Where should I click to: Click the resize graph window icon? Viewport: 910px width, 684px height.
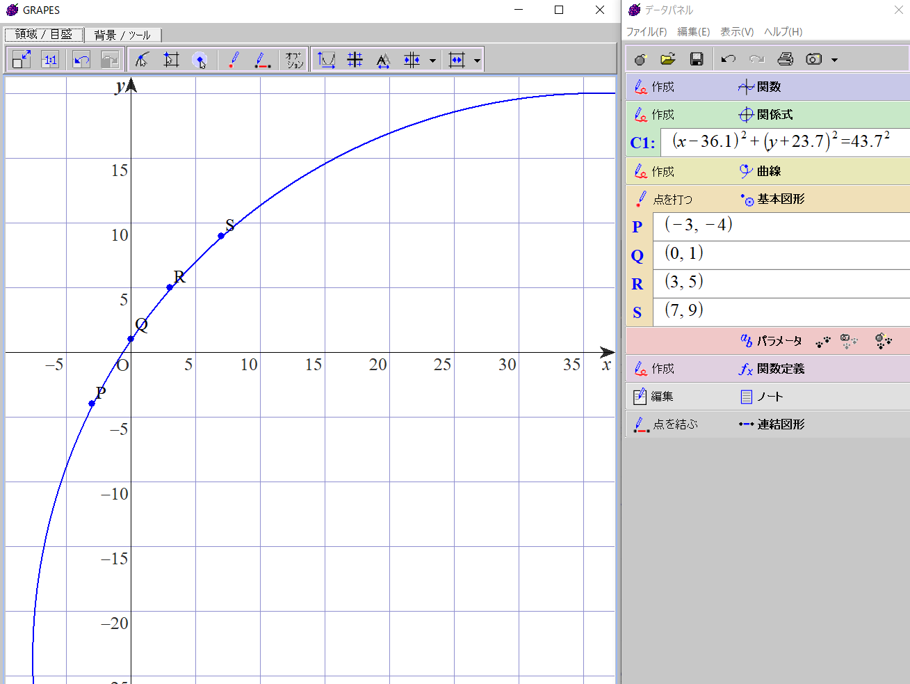click(x=22, y=60)
